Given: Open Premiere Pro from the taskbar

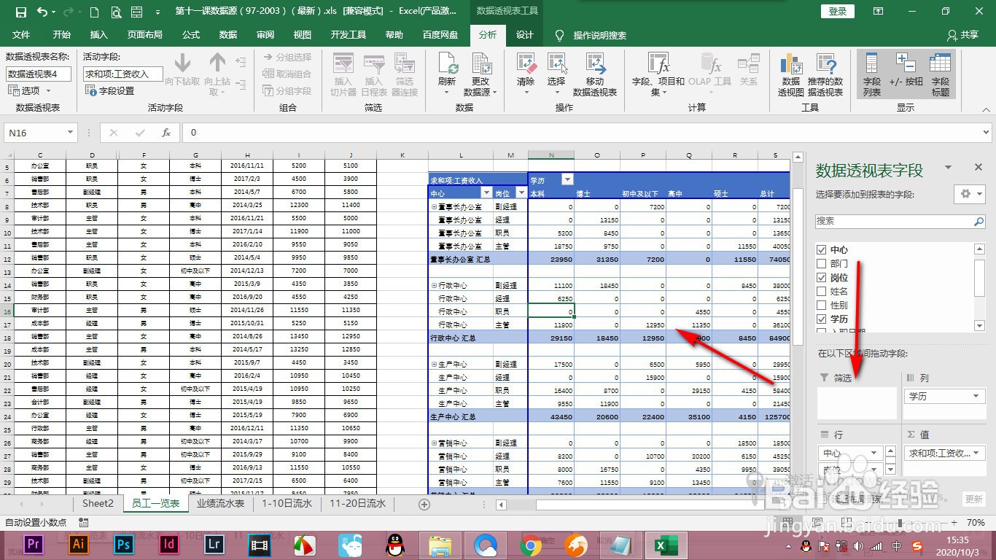Looking at the screenshot, I should [33, 544].
